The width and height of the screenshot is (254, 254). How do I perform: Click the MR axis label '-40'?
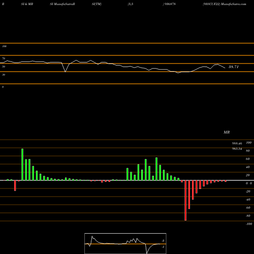pos(248,200)
